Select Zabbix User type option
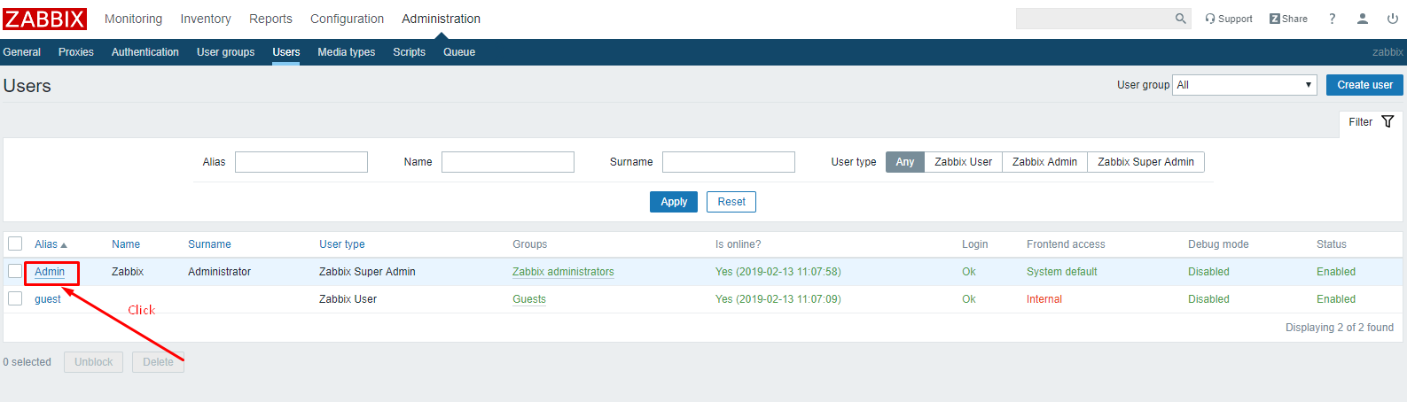The height and width of the screenshot is (402, 1407). pyautogui.click(x=963, y=162)
